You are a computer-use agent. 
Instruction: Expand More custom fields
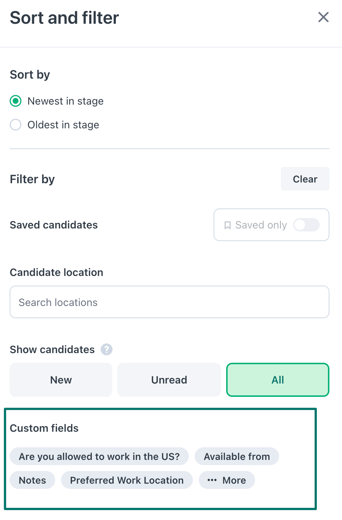click(227, 480)
